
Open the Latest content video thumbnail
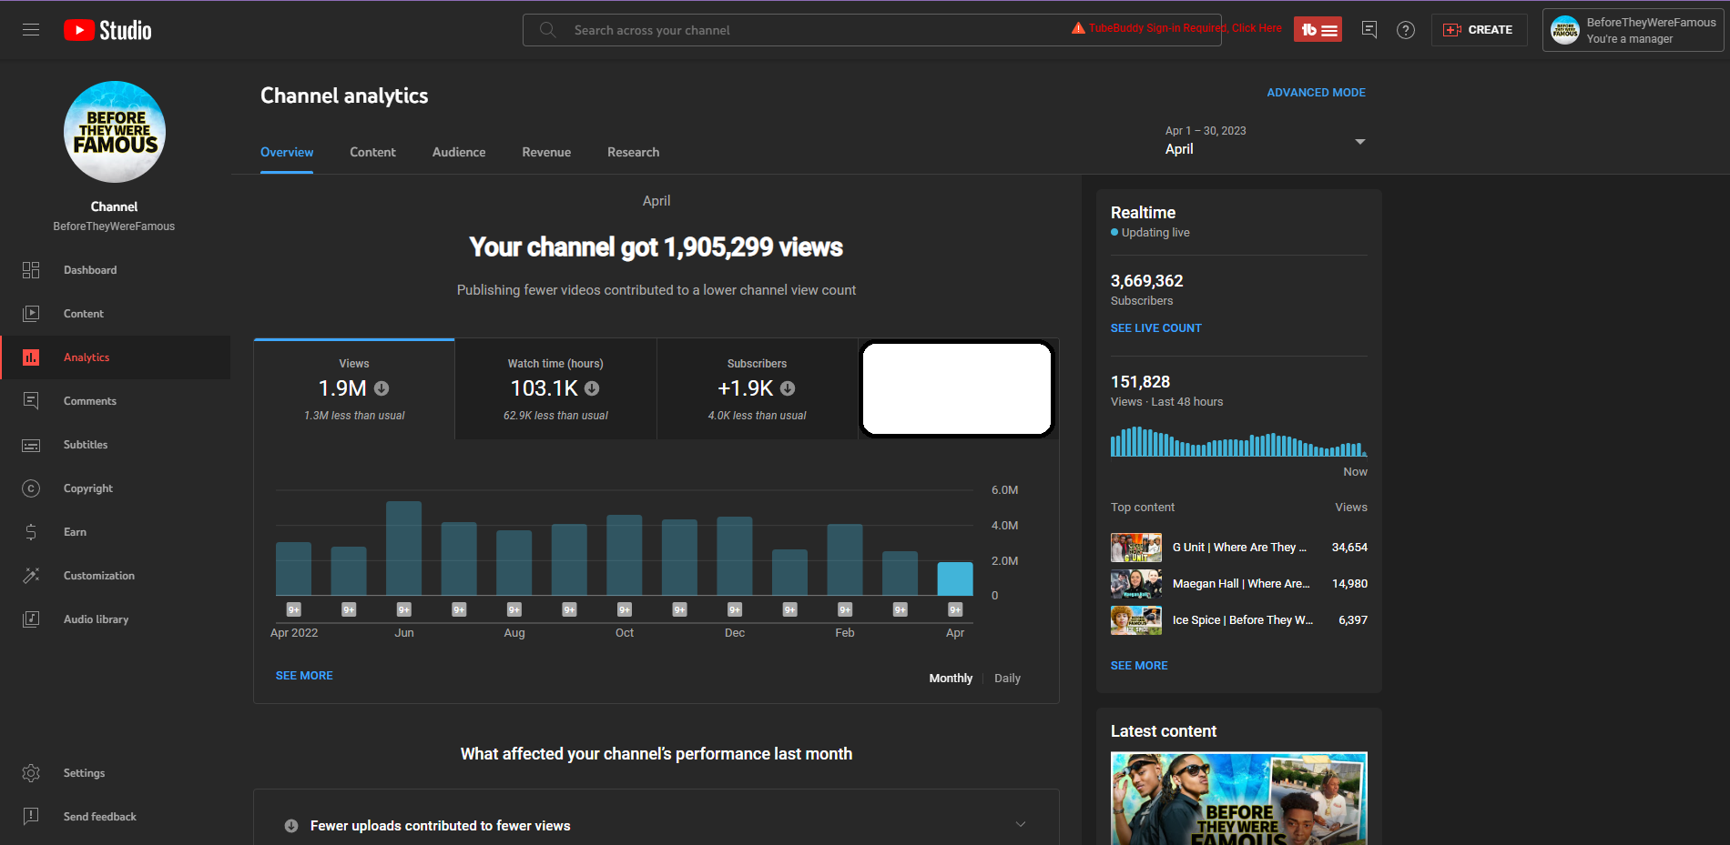(1239, 799)
